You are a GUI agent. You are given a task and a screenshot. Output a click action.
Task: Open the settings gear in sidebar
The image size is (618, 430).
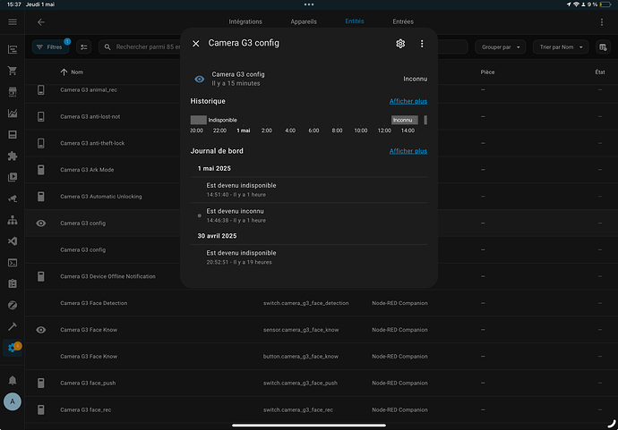pyautogui.click(x=13, y=348)
